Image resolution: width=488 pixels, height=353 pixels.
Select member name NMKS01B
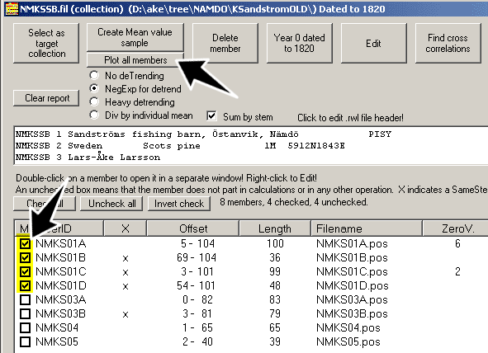click(60, 257)
